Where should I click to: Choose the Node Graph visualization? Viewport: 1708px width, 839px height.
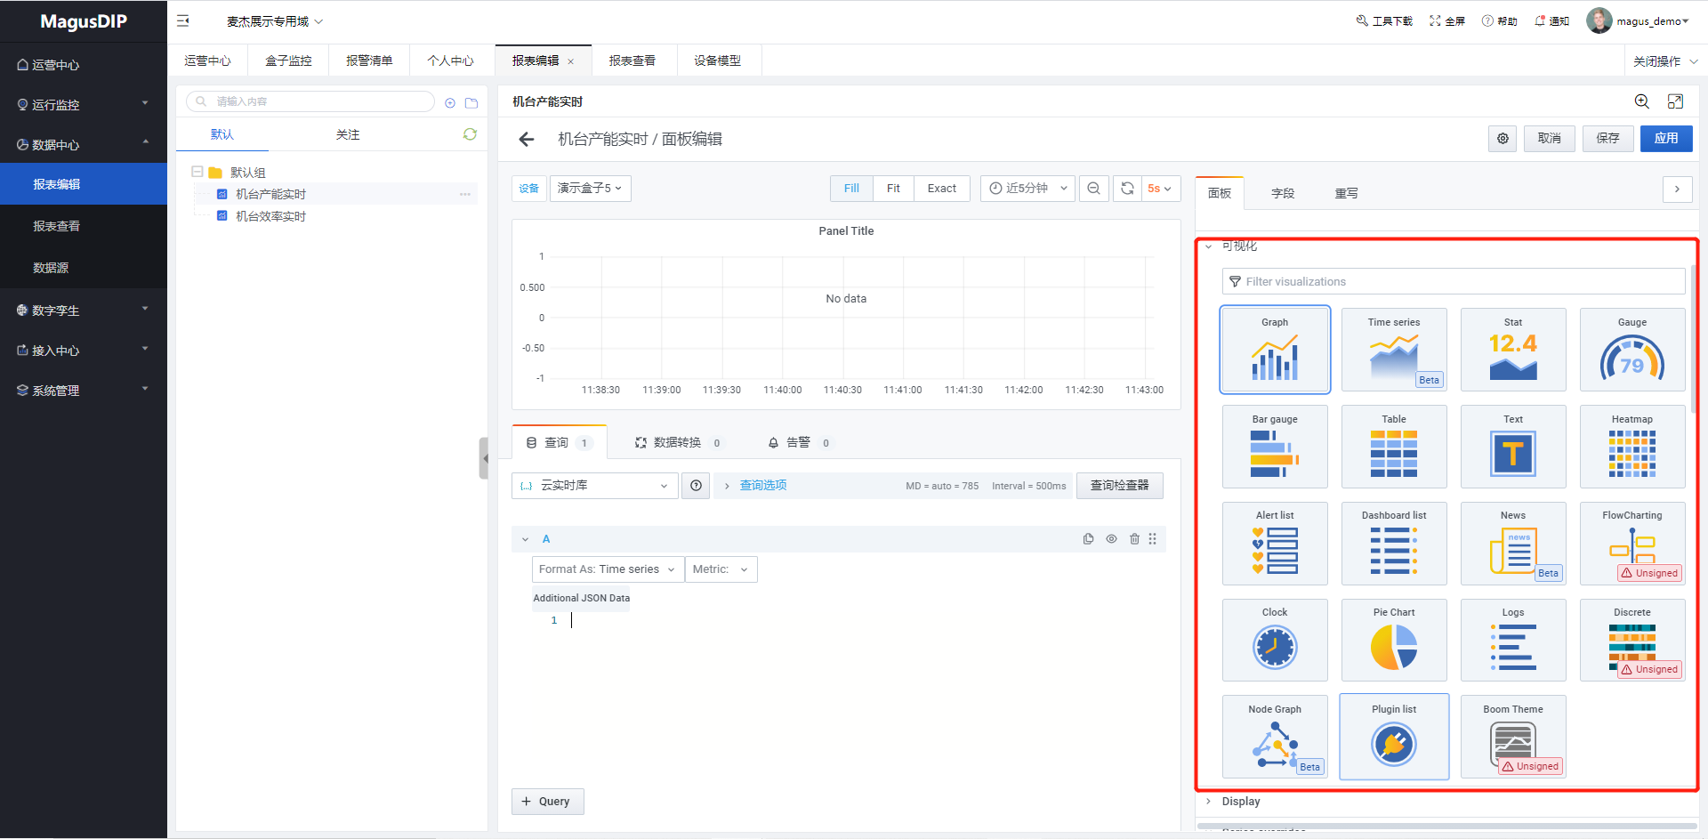pyautogui.click(x=1275, y=737)
